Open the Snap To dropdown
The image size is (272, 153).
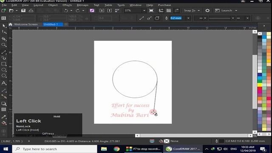192,11
